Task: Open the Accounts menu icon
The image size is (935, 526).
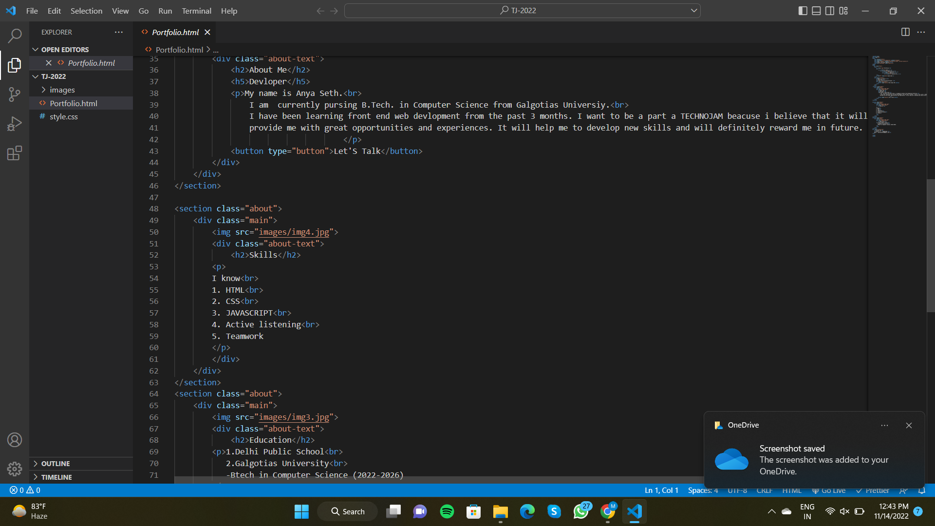Action: [x=15, y=439]
